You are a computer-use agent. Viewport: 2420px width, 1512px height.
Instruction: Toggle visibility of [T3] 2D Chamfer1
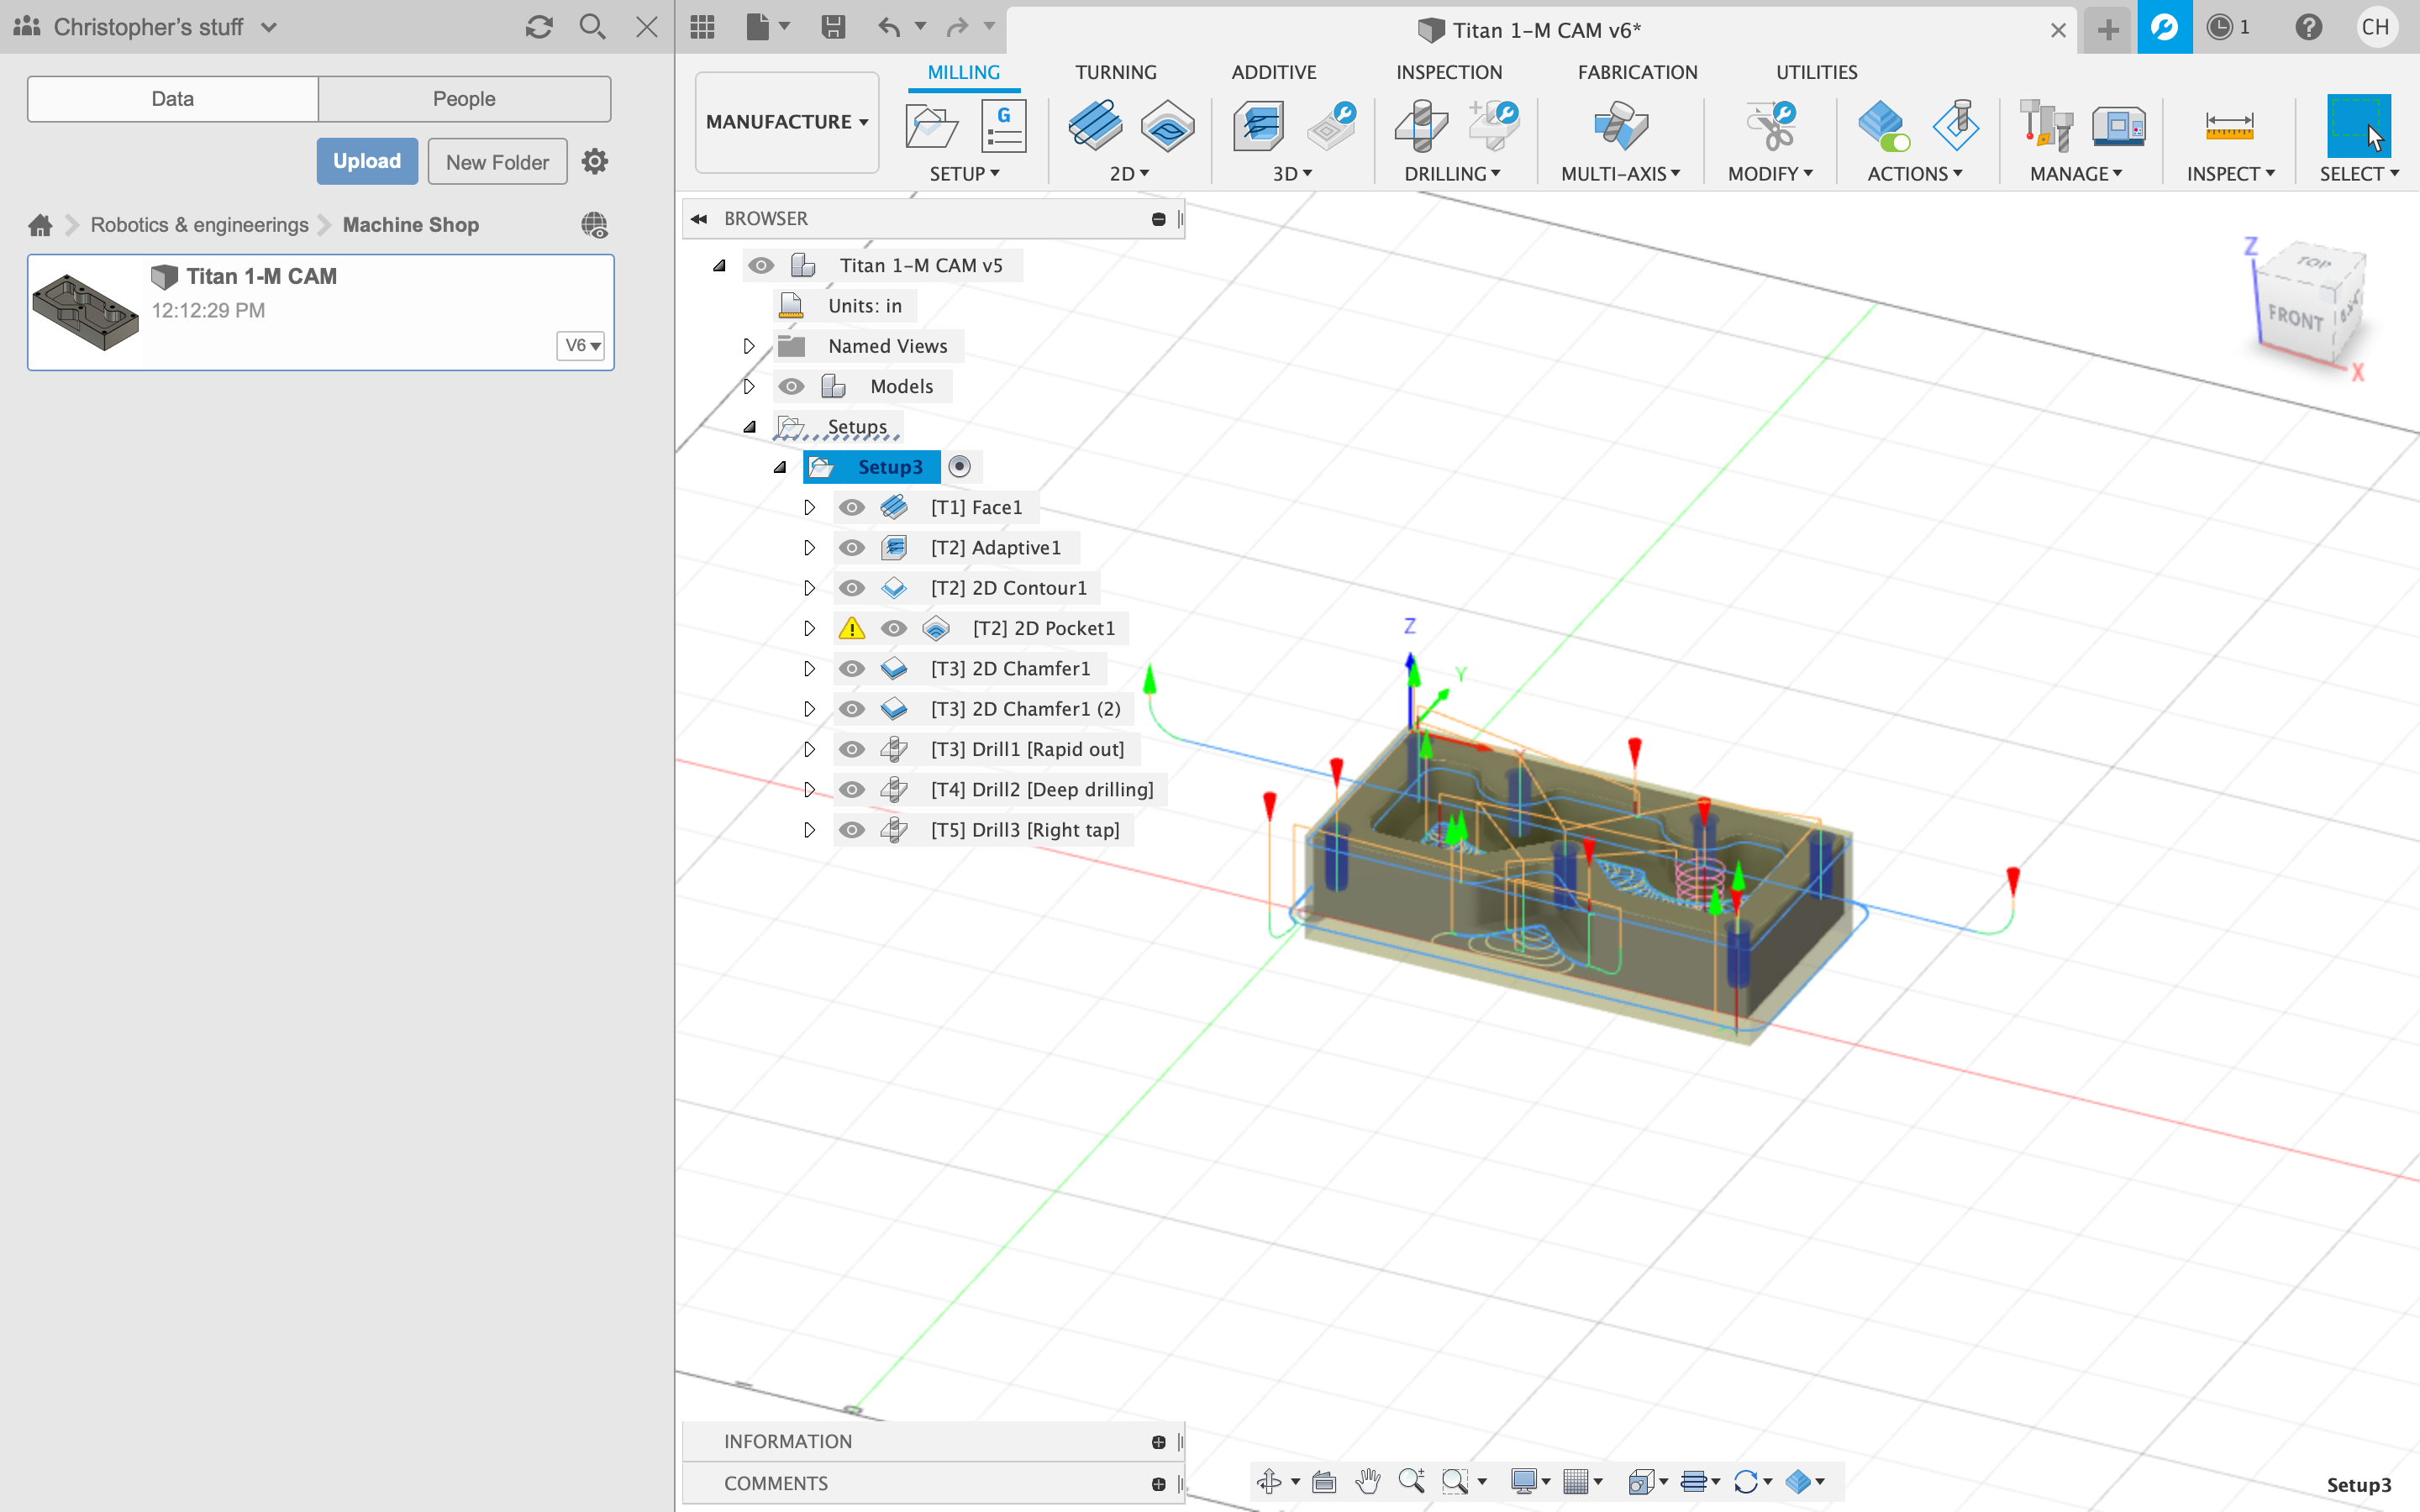coord(851,669)
